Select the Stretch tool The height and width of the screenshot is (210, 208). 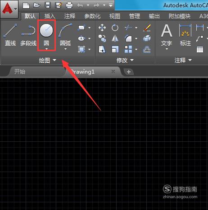point(102,49)
